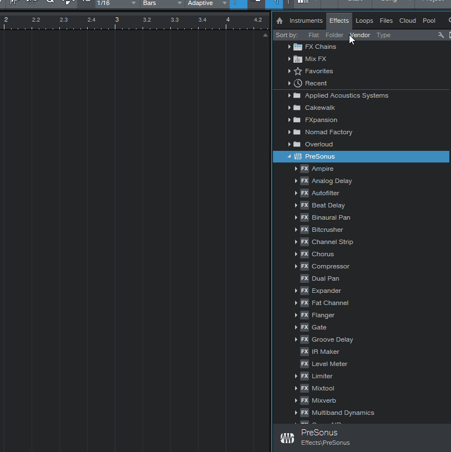The height and width of the screenshot is (452, 451).
Task: Click the FX icon beside Ampire
Action: pos(305,169)
